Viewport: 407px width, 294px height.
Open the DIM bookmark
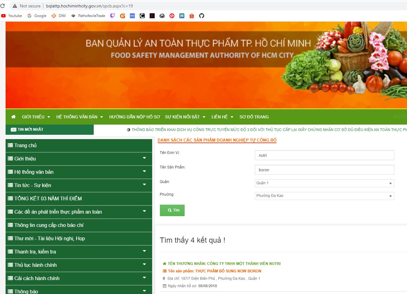tap(59, 16)
